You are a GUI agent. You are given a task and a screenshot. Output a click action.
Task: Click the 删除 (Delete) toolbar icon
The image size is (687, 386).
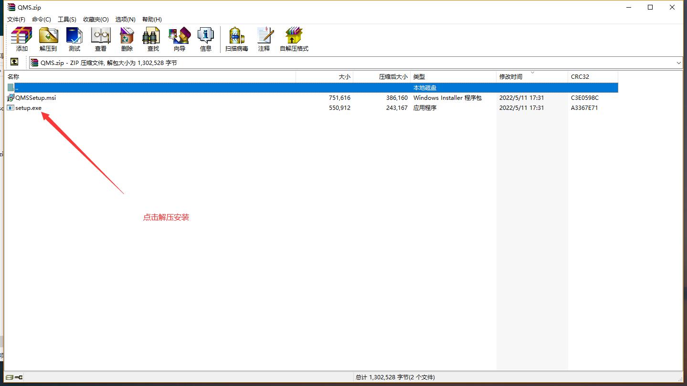pyautogui.click(x=127, y=39)
